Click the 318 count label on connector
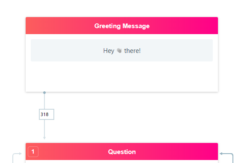Screen dimensions: 250x163 [x=47, y=114]
